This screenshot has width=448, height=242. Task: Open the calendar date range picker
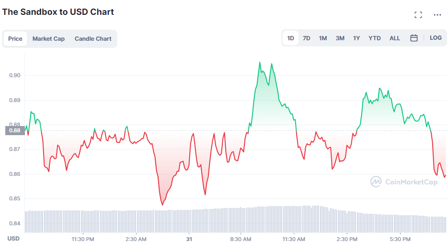tap(414, 38)
